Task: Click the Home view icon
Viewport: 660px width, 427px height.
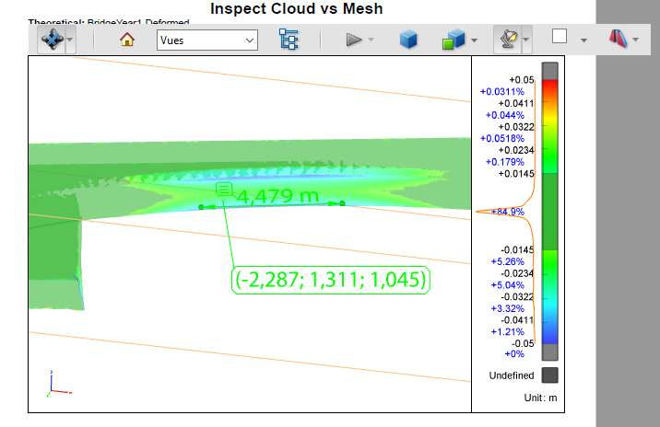Action: 127,40
